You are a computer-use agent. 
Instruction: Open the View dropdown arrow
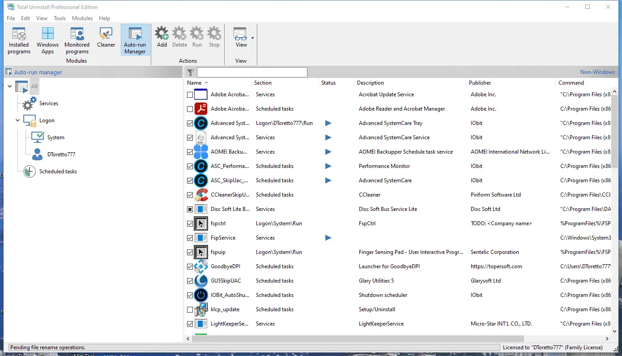pos(252,38)
